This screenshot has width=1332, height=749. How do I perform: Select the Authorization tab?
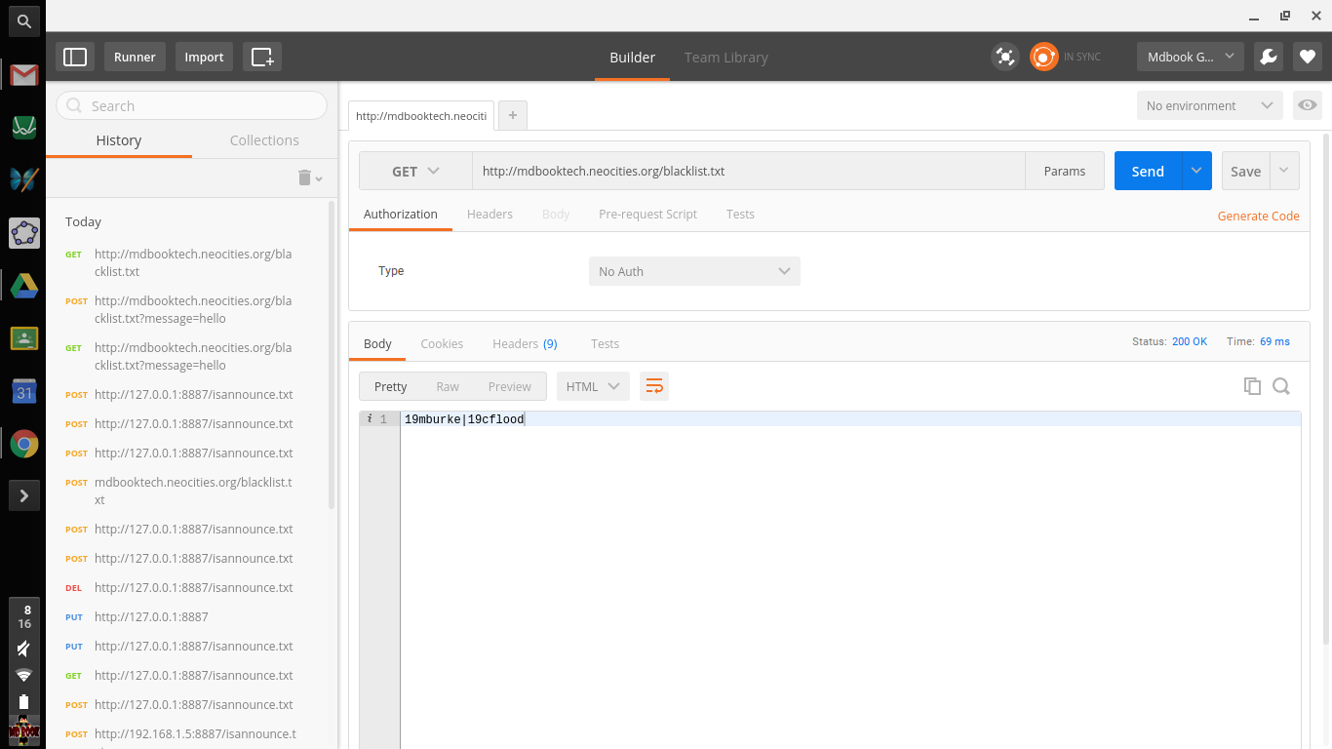tap(401, 214)
